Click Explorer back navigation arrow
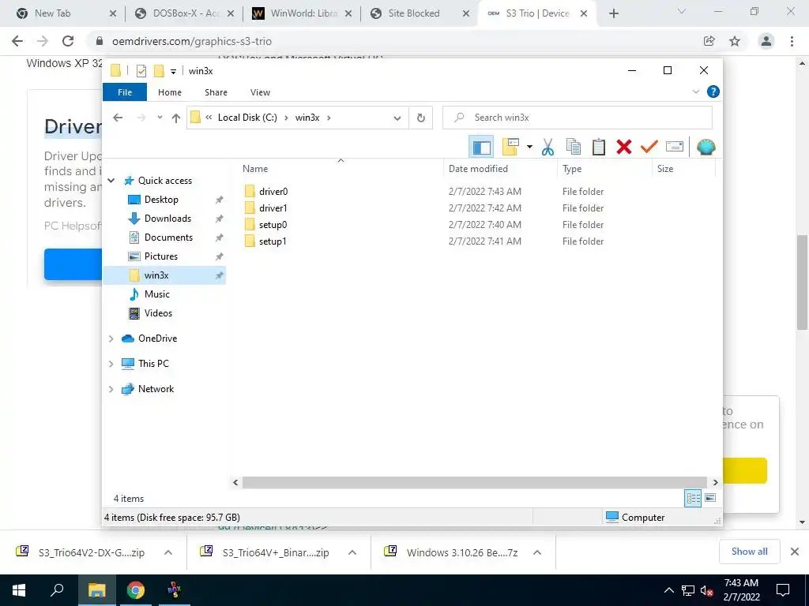Viewport: 809px width, 606px height. click(x=118, y=118)
